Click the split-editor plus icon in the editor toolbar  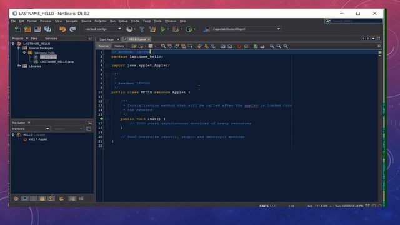379,46
